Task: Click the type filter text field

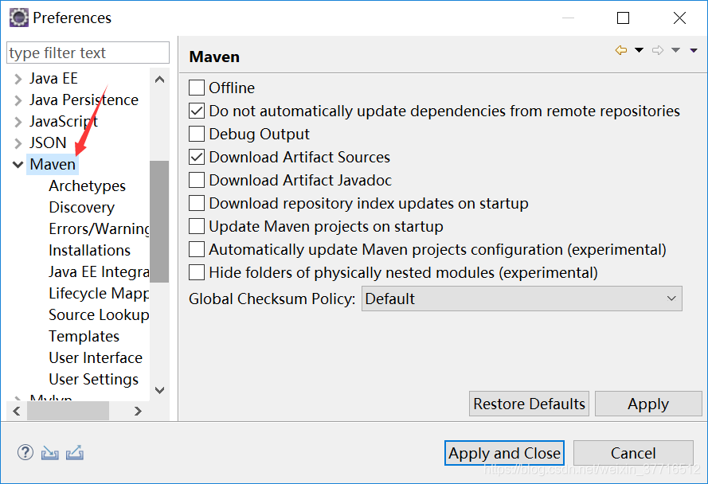Action: tap(88, 53)
